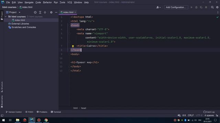The height and width of the screenshot is (123, 220).
Task: Click the Add Configuration button
Action: coord(176,7)
